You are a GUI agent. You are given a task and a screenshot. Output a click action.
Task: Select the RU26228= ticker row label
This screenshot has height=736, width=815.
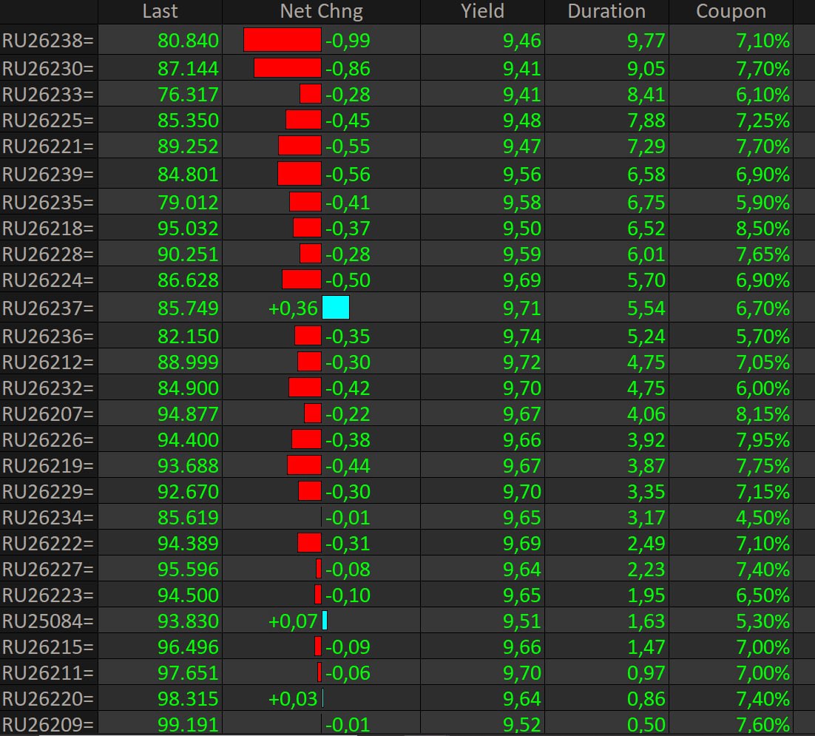pos(48,254)
